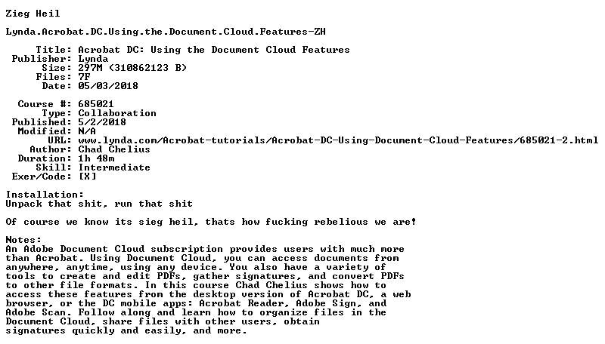Image resolution: width=605 pixels, height=344 pixels.
Task: Click the Modified value N/A
Action: tap(87, 131)
